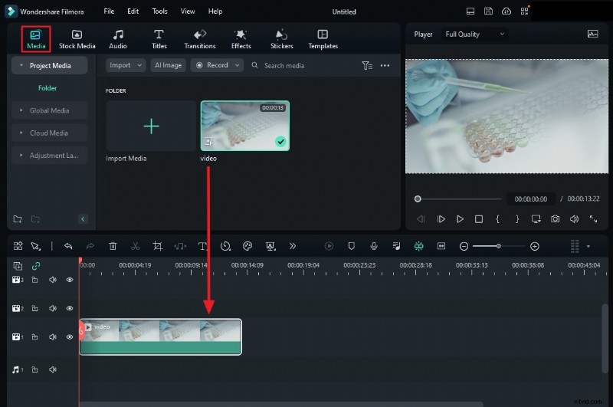Viewport: 613px width, 407px height.
Task: Open the View menu
Action: 188,11
